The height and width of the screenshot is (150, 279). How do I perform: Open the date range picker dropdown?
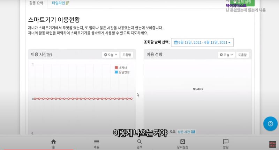click(x=203, y=43)
